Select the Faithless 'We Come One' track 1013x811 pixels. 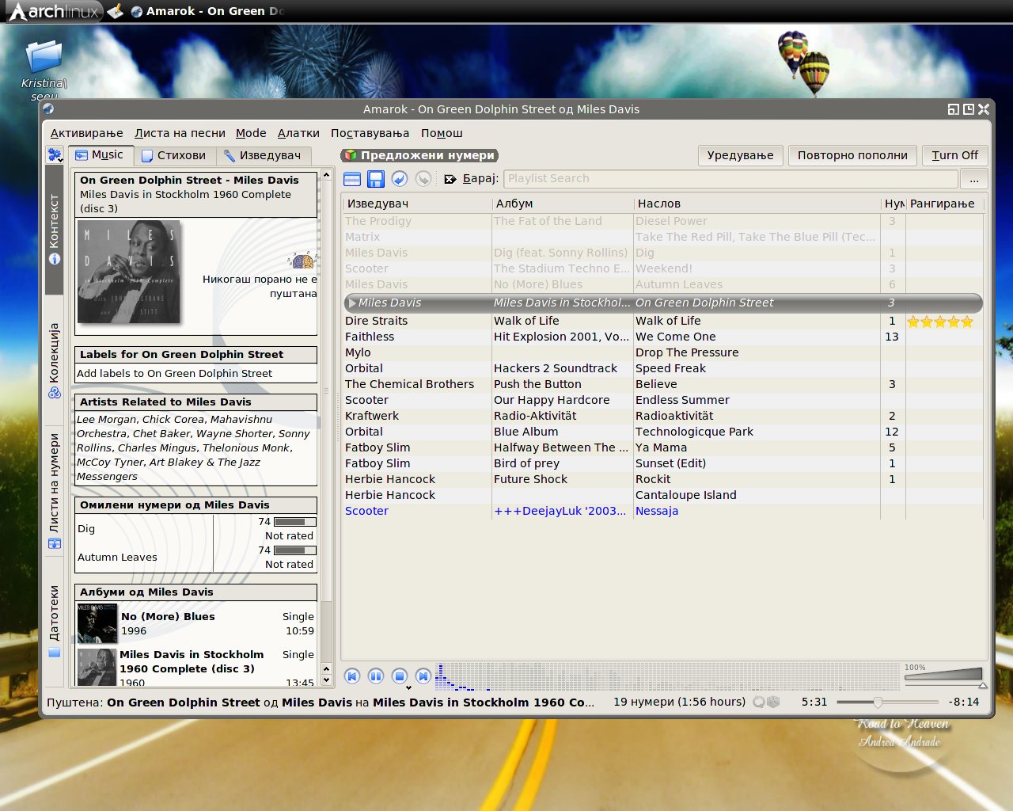[663, 337]
